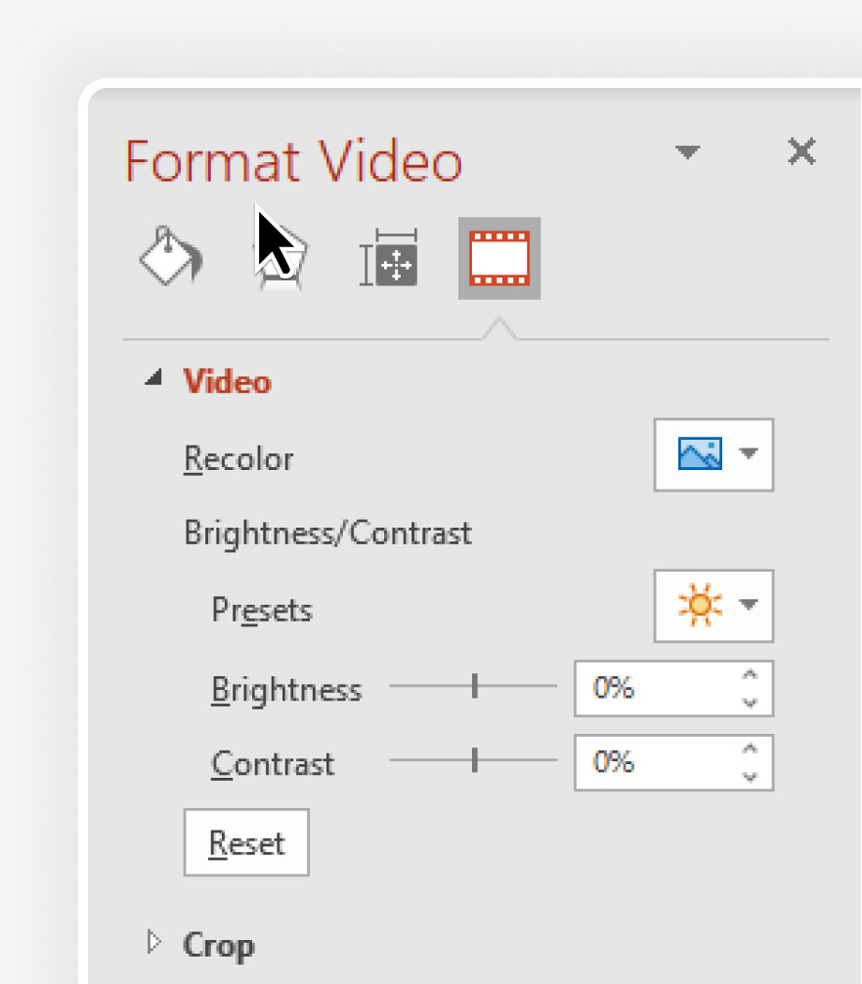Close the Format Video pane

801,151
